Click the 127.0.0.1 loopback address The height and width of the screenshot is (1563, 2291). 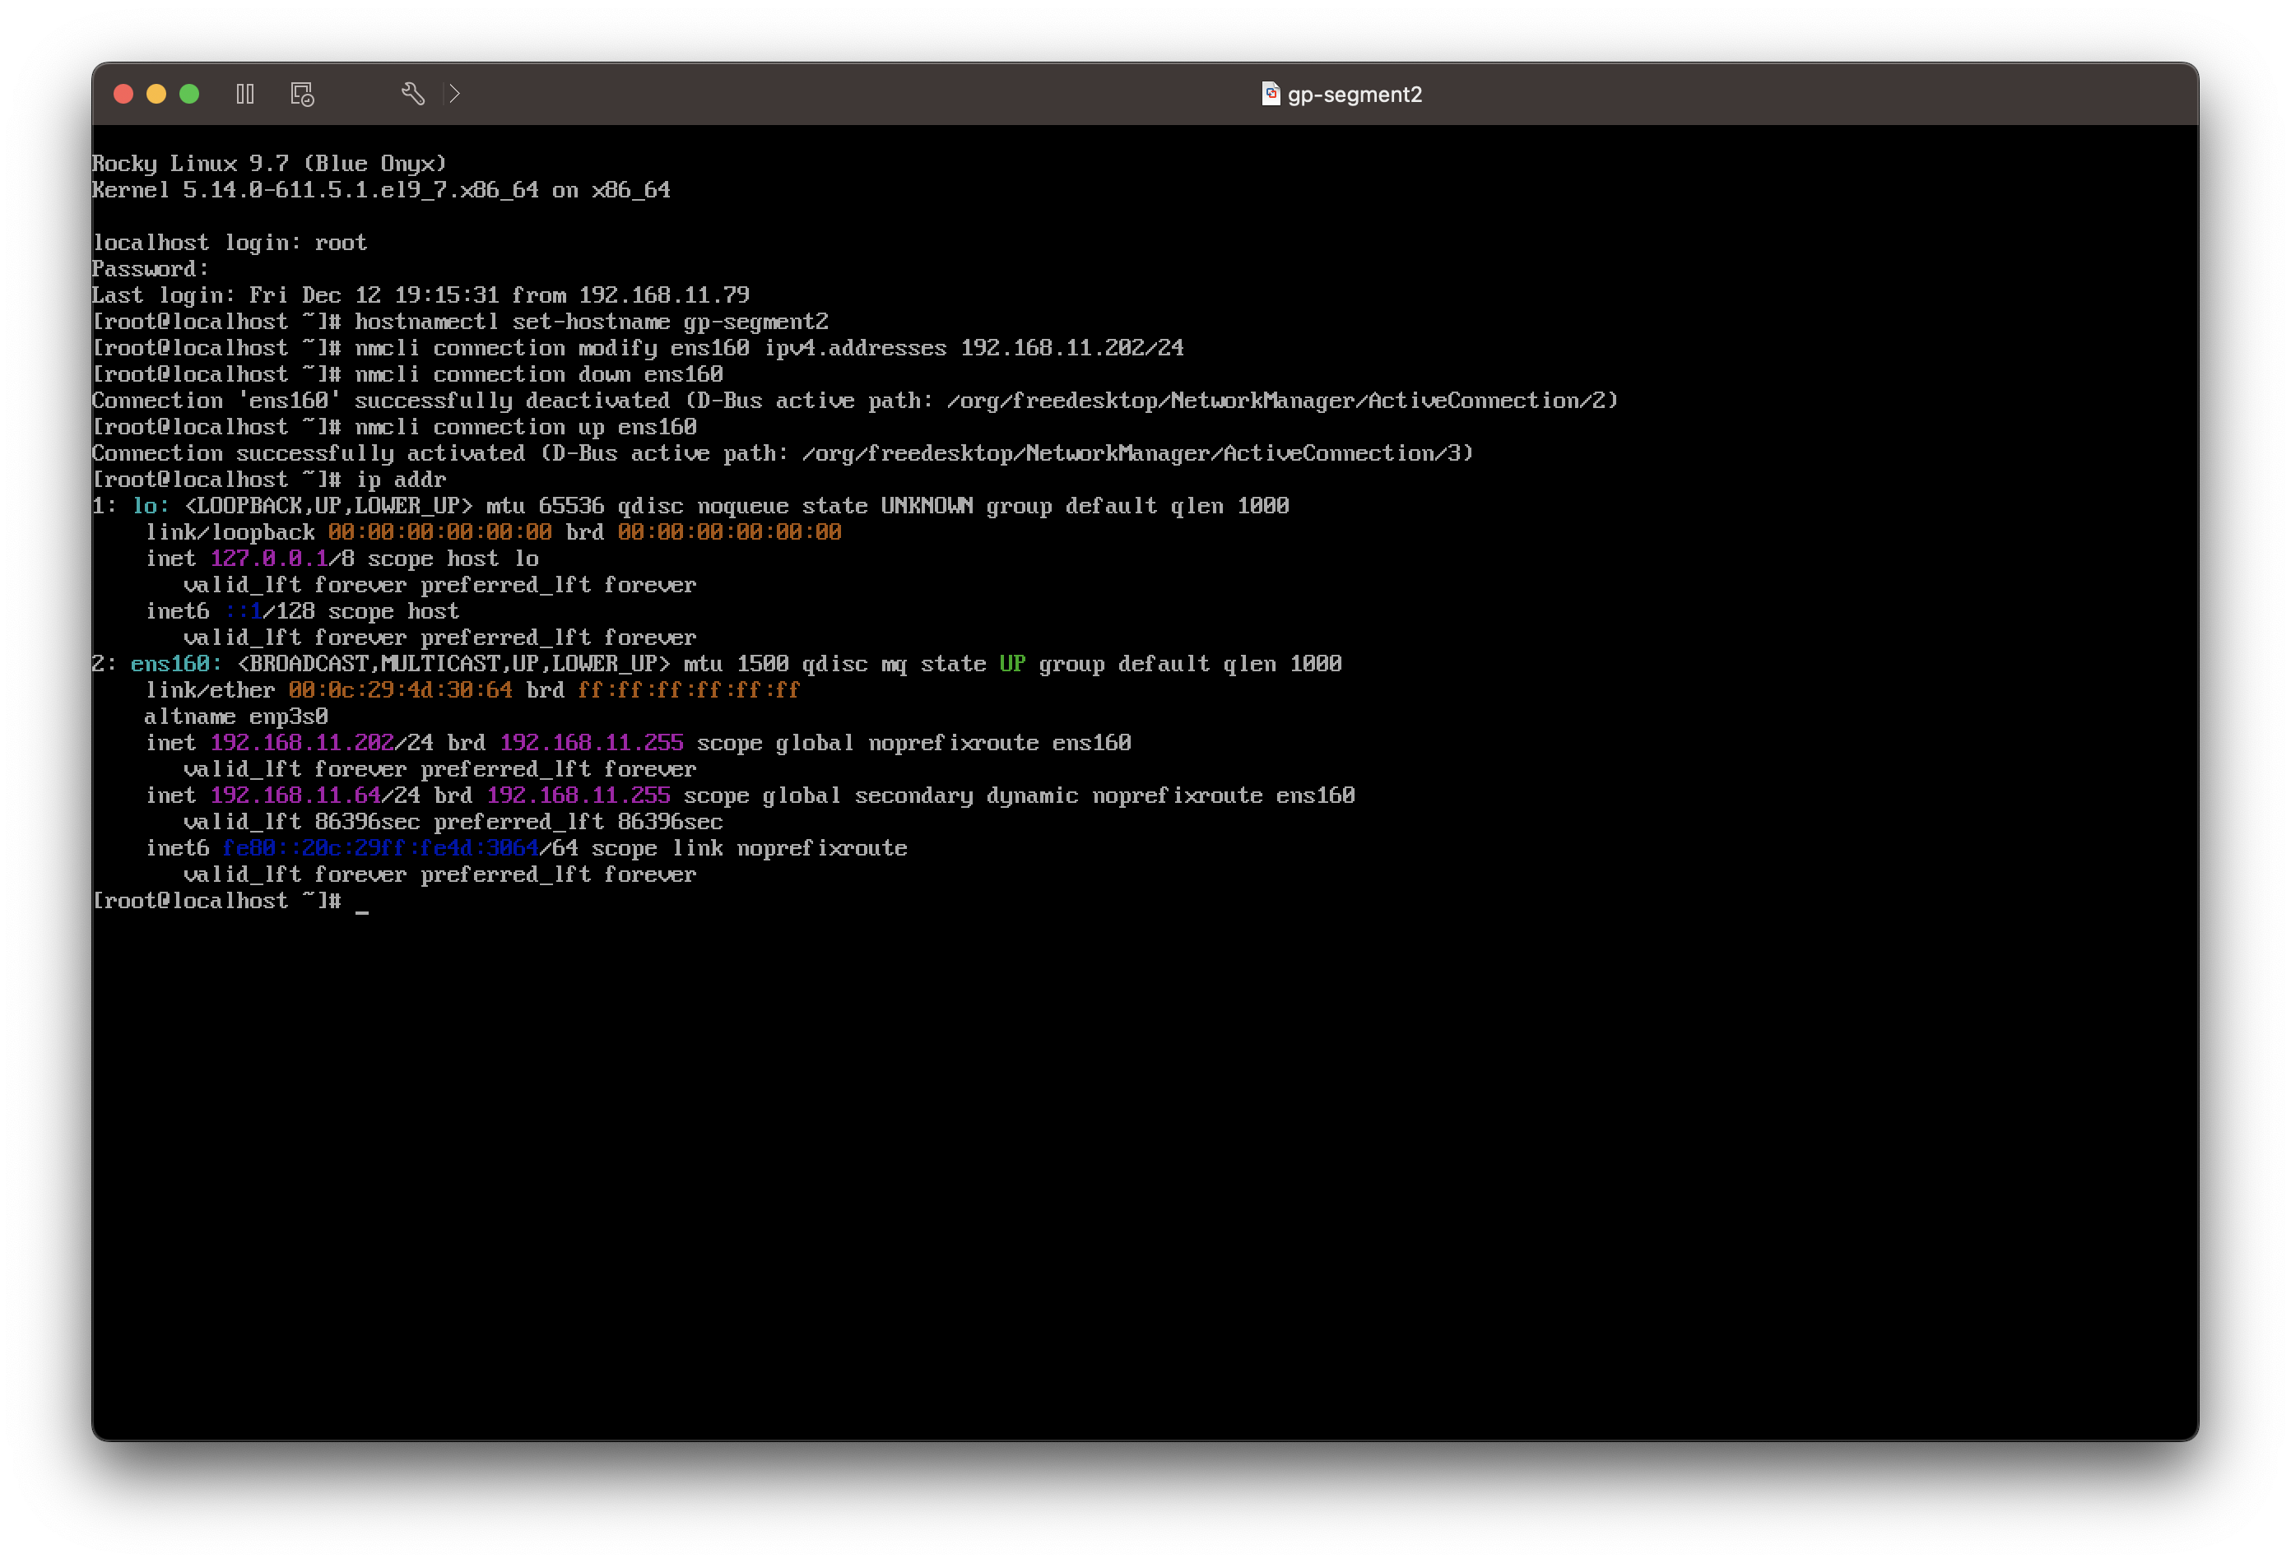coord(268,559)
